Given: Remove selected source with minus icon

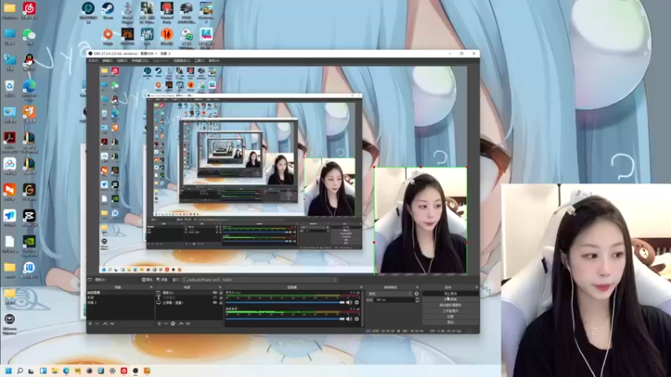Looking at the screenshot, I should click(x=166, y=323).
